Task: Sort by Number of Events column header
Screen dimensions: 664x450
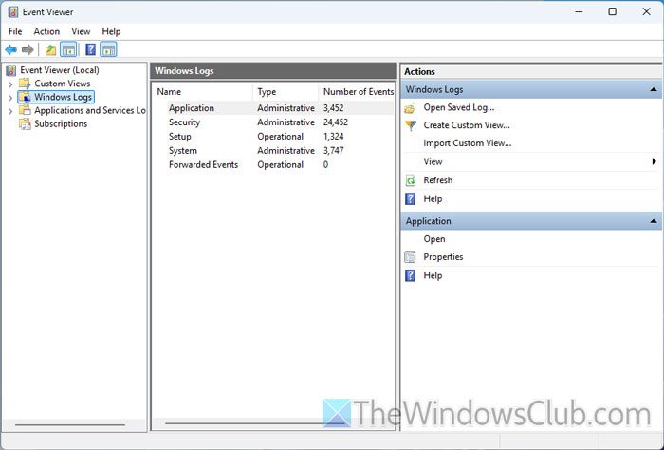Action: coord(358,91)
